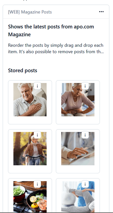Click the 'Shows the latest posts' heading
The height and width of the screenshot is (213, 113).
tap(51, 31)
